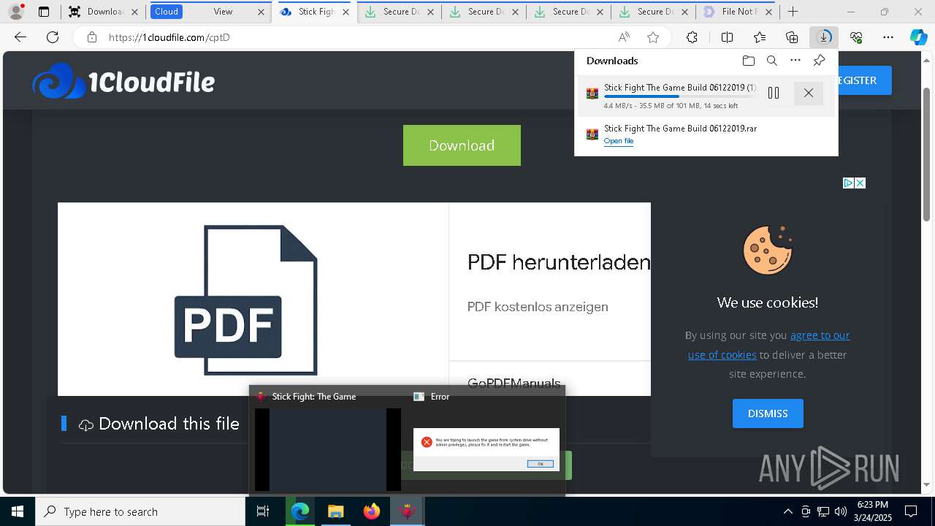
Task: Toggle the Downloads toolbar button
Action: pyautogui.click(x=824, y=37)
